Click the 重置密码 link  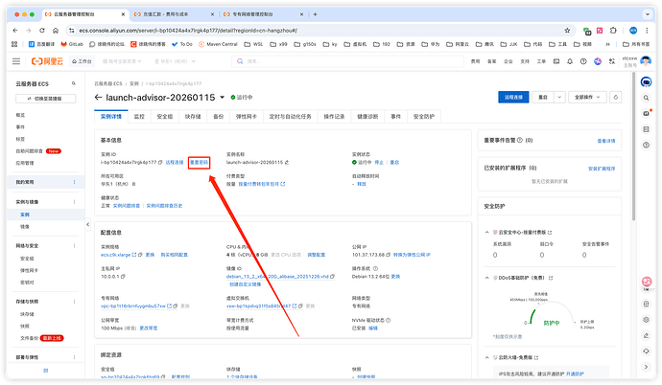click(199, 163)
